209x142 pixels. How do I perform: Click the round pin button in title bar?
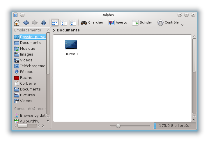click(x=22, y=15)
